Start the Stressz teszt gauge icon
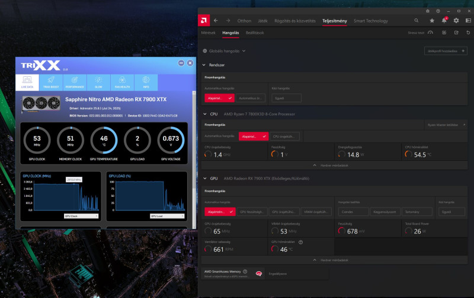474x298 pixels. click(431, 33)
